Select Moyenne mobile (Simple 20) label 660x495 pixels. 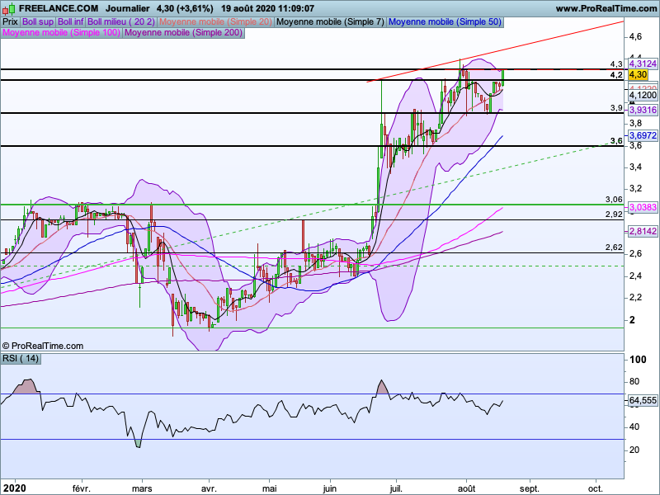[215, 22]
